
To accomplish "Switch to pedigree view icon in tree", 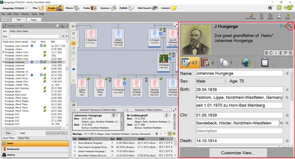I will 73,38.
